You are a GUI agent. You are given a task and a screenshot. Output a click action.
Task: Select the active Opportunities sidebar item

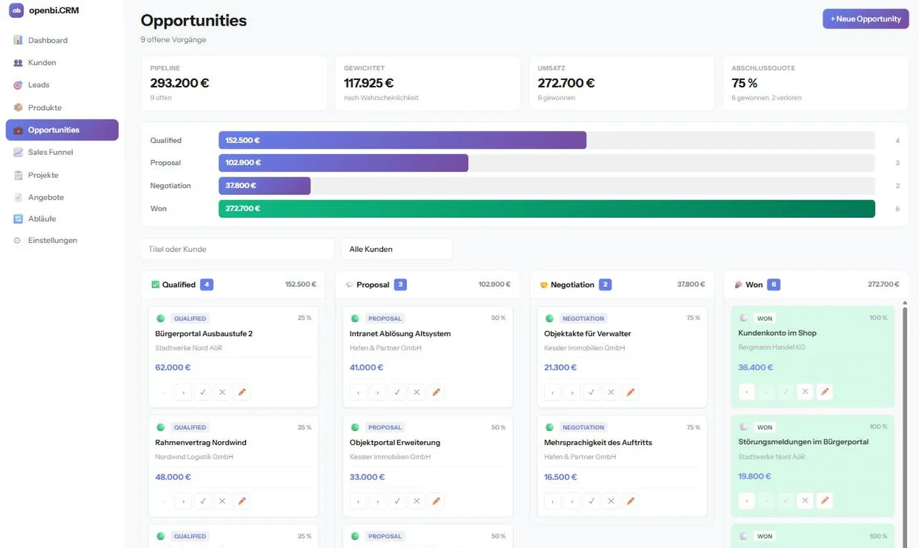pyautogui.click(x=62, y=130)
